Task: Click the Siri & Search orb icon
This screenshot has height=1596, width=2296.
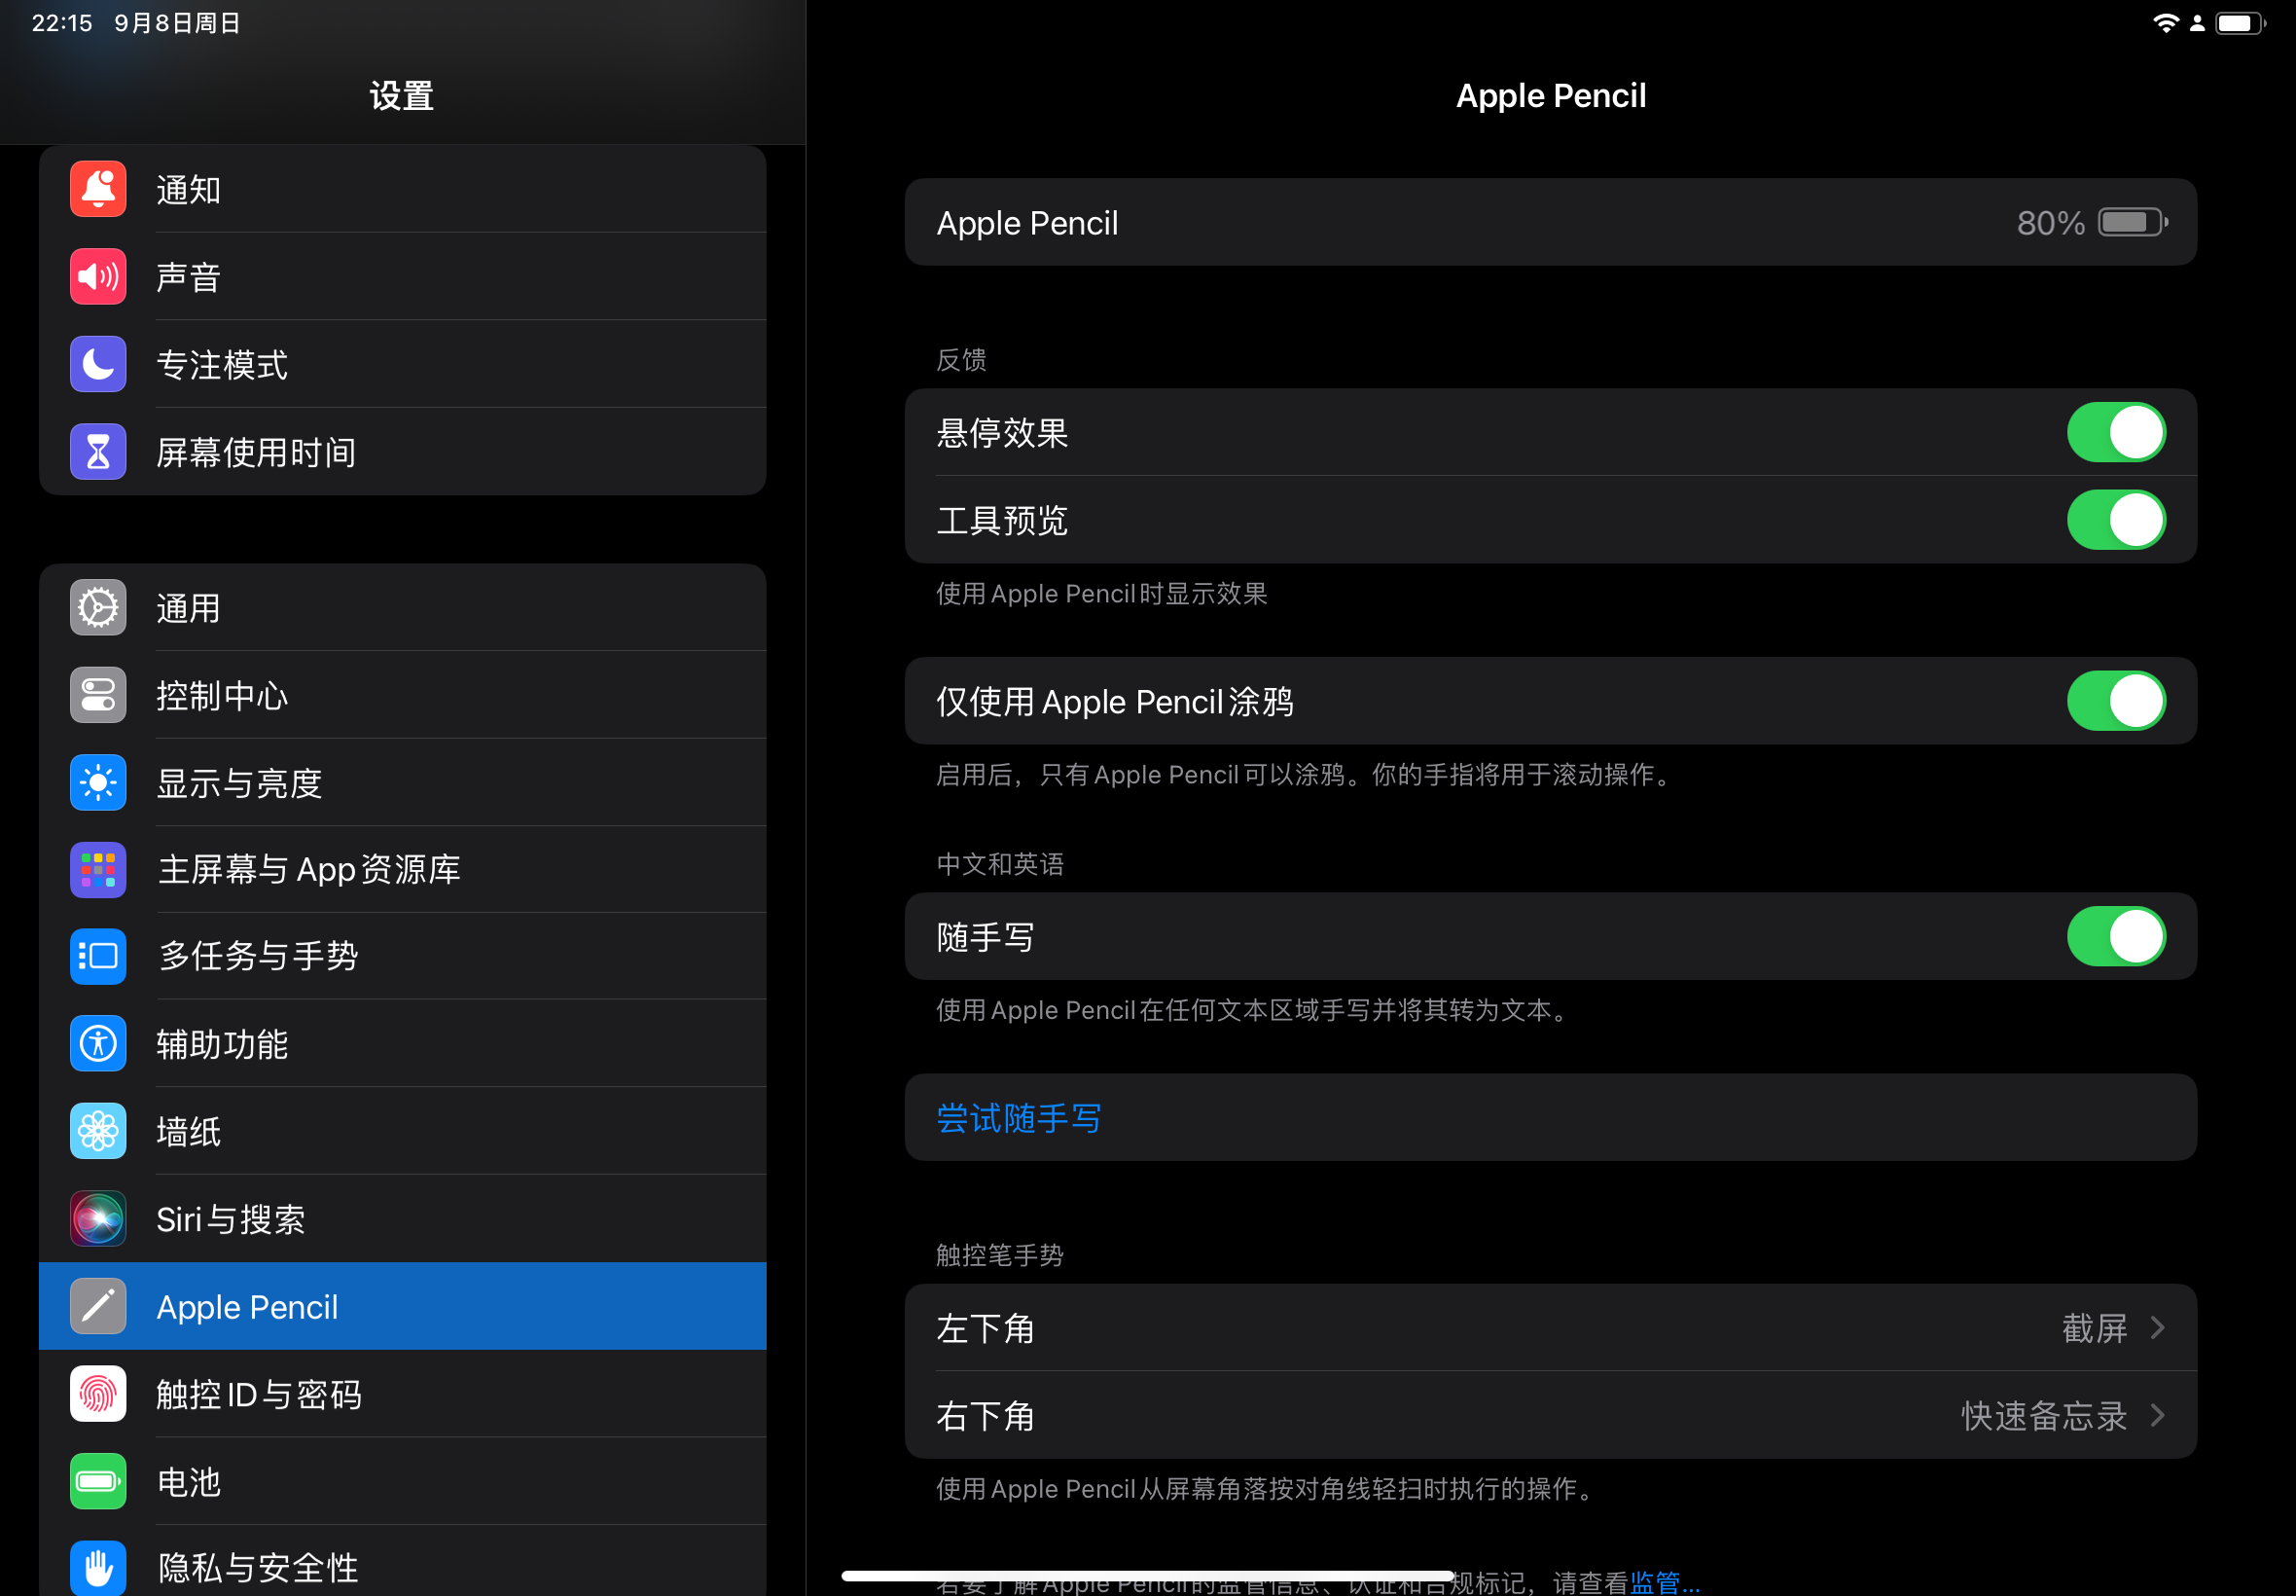Action: (98, 1218)
